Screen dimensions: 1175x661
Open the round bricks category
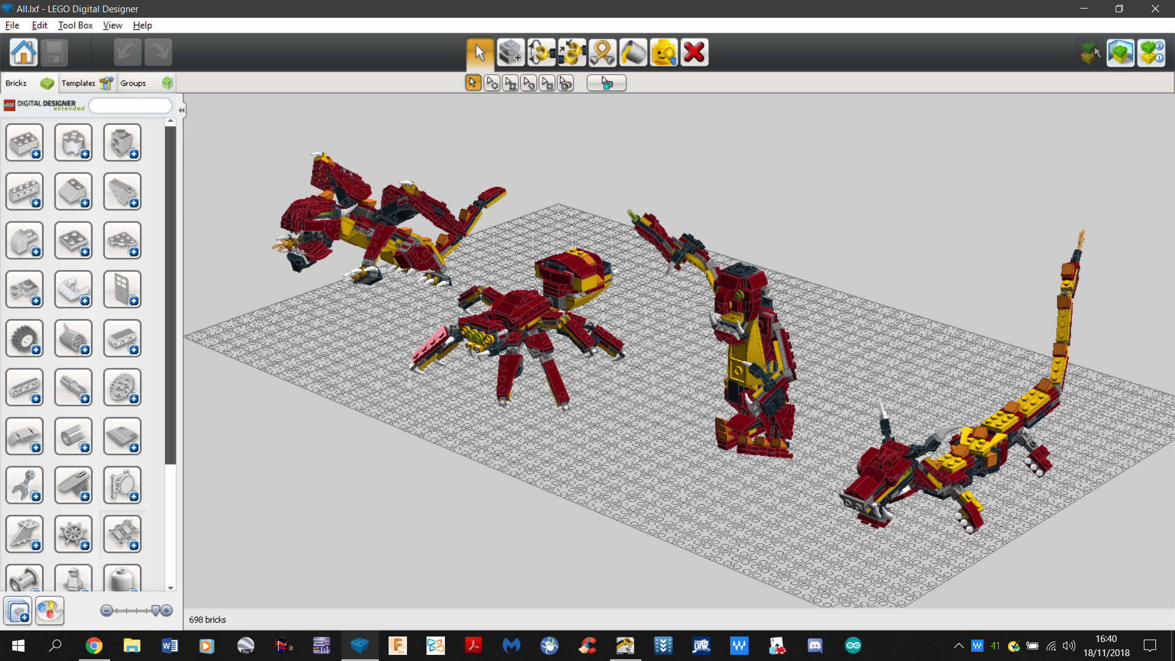73,143
